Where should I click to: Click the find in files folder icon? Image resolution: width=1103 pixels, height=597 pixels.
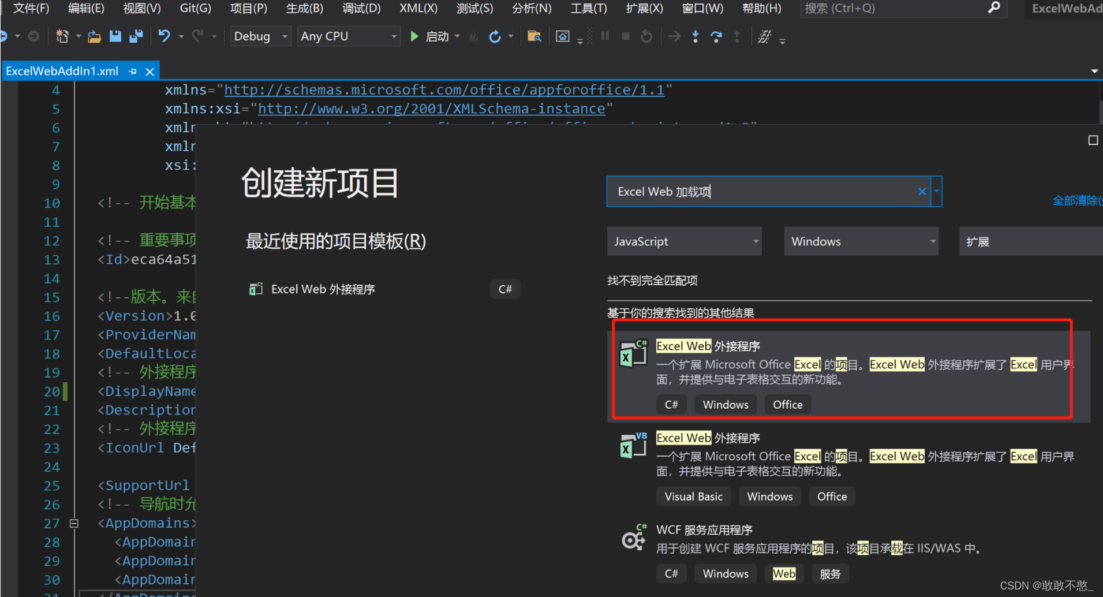pyautogui.click(x=534, y=36)
